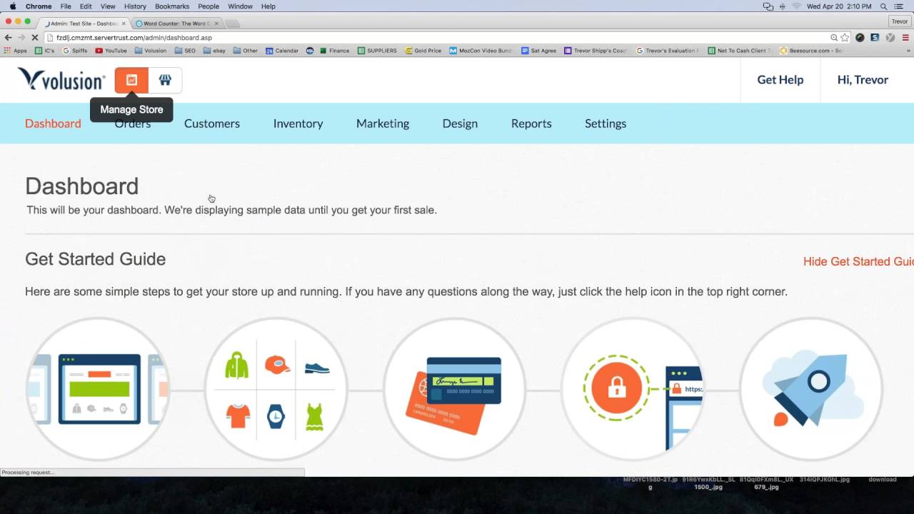Open the Chrome hamburger menu
Image resolution: width=914 pixels, height=514 pixels.
pos(905,37)
